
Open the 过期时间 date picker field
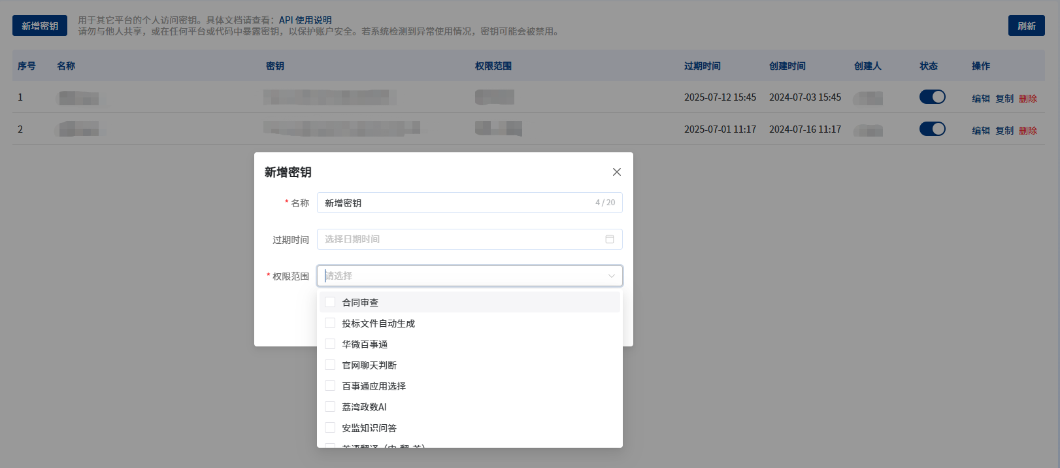[457, 239]
